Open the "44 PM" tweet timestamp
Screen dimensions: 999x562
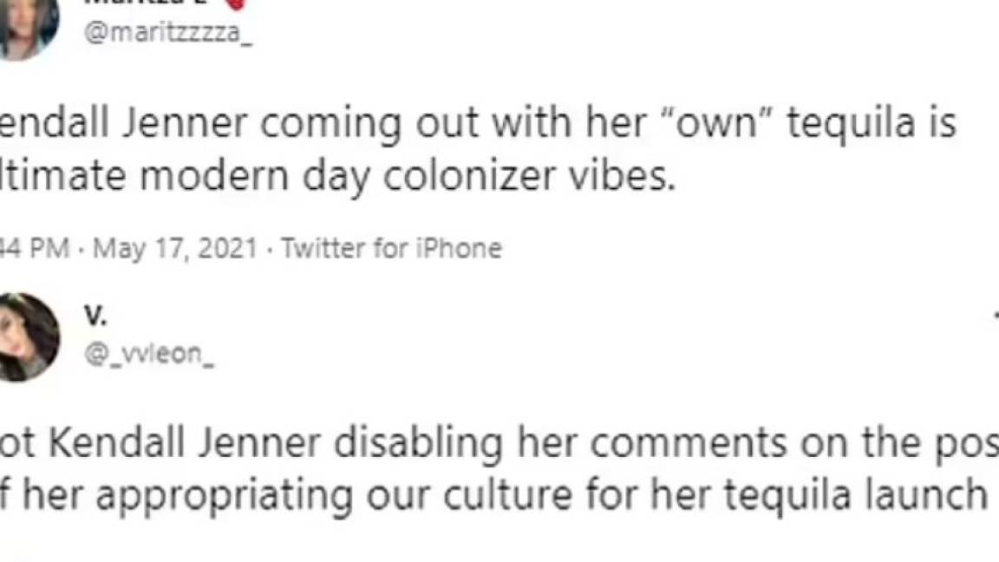click(x=35, y=249)
